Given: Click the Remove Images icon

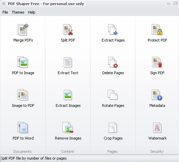Looking at the screenshot, I should coord(68,128).
